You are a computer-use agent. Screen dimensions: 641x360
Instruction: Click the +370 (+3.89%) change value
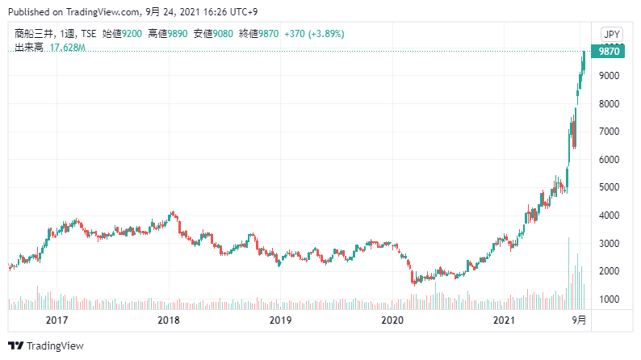314,34
